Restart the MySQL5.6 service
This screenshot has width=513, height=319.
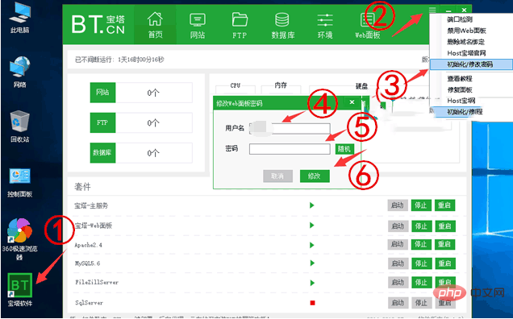pyautogui.click(x=445, y=263)
